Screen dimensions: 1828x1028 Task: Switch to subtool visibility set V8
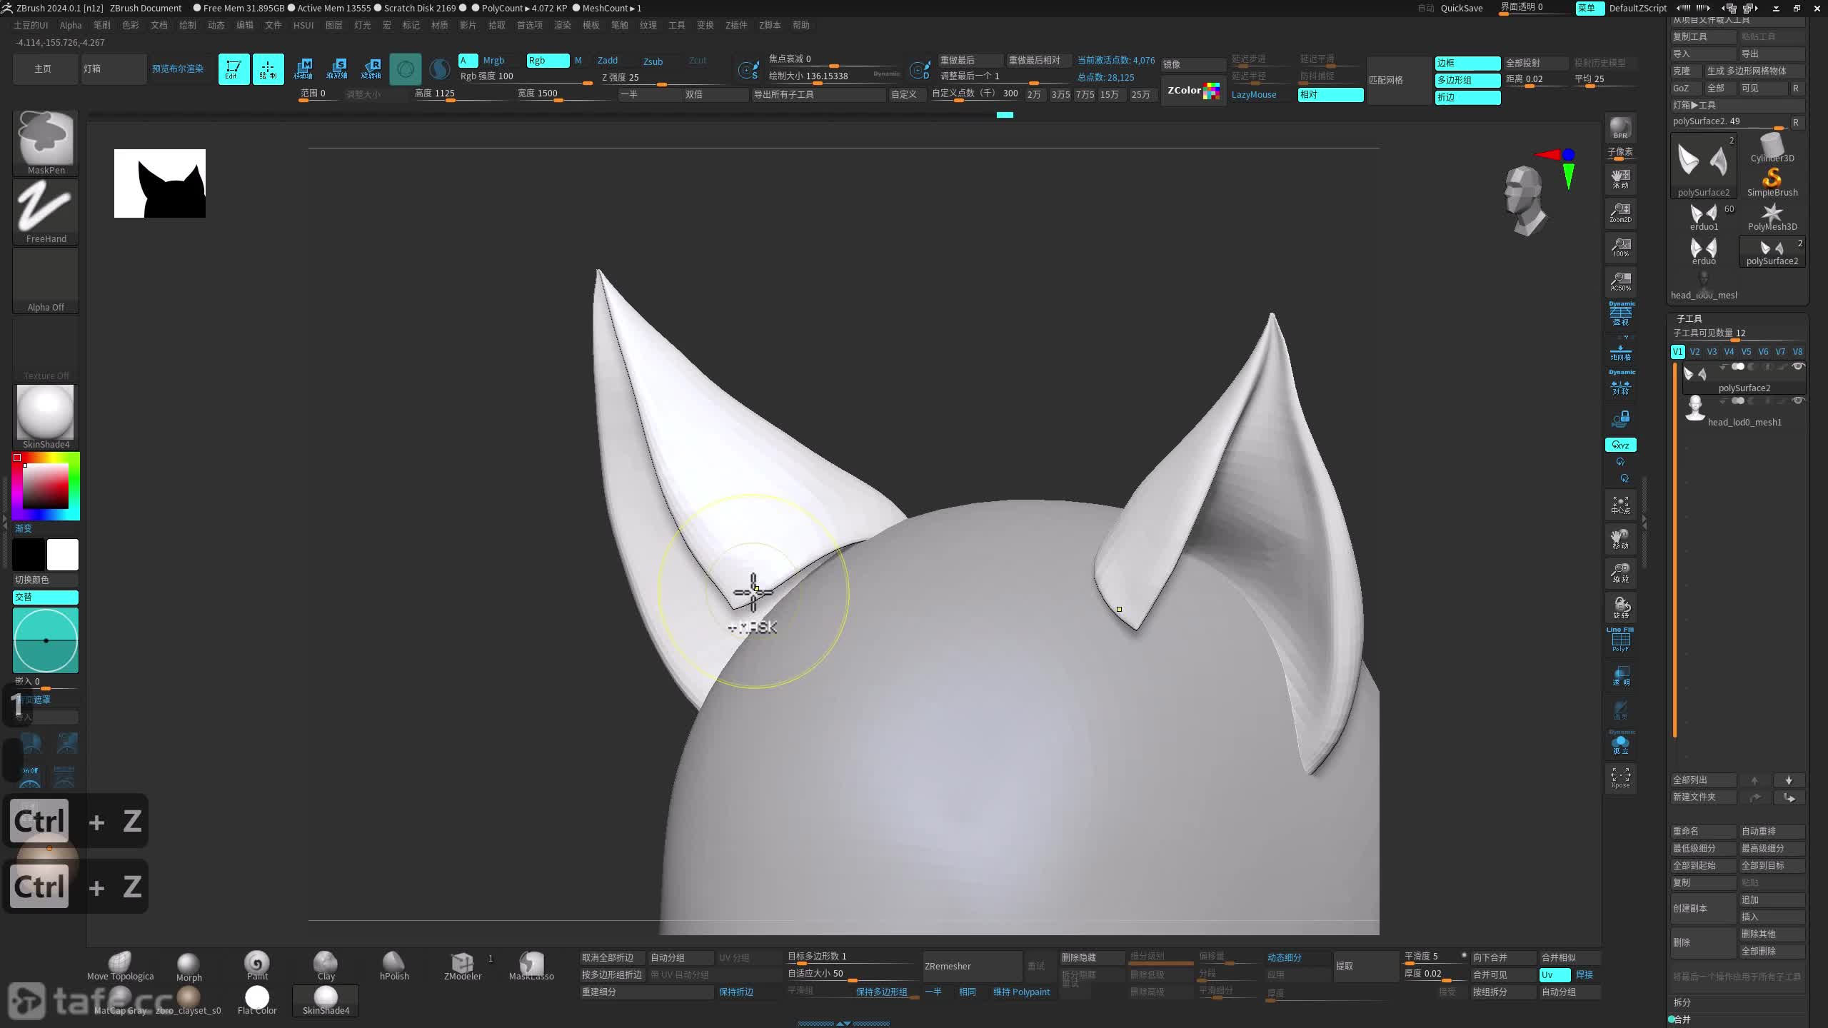click(x=1797, y=352)
